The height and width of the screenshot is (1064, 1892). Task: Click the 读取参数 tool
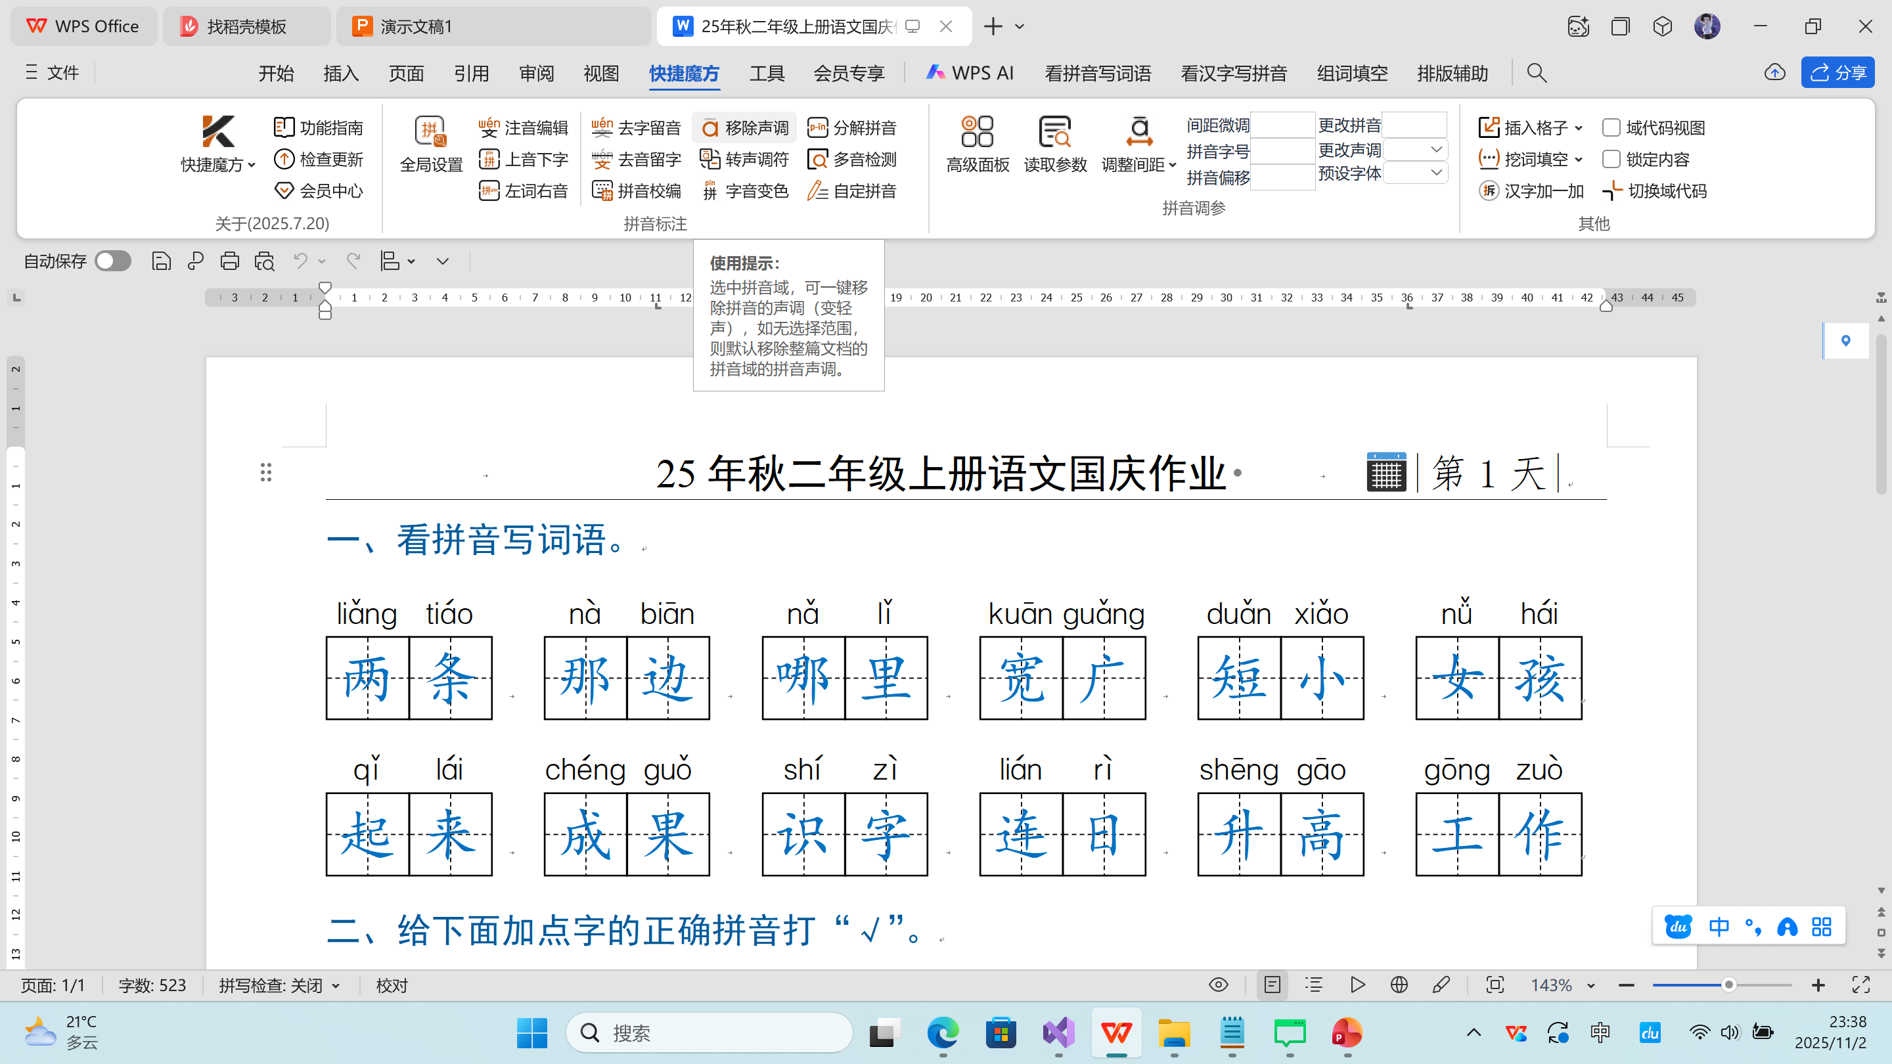pyautogui.click(x=1056, y=143)
